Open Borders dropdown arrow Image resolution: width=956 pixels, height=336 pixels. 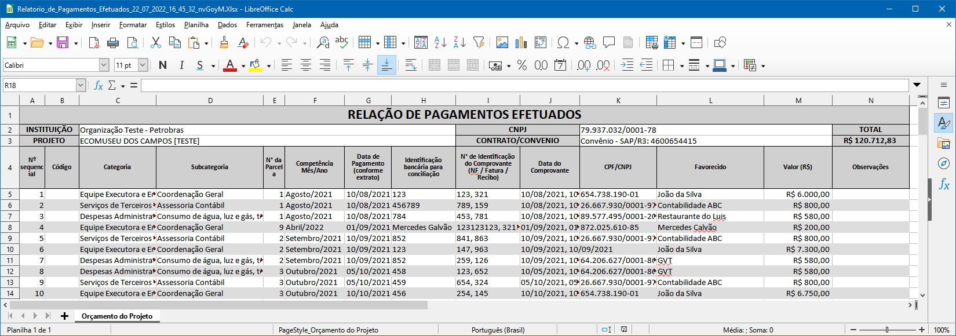pos(682,66)
